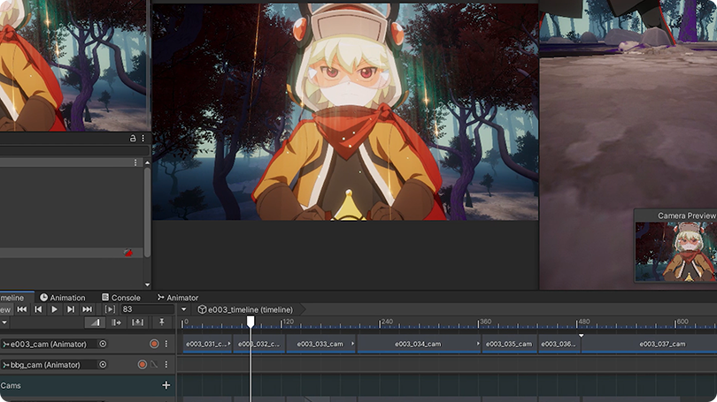This screenshot has height=402, width=717.
Task: Select the Cams track group
Action: click(87, 385)
